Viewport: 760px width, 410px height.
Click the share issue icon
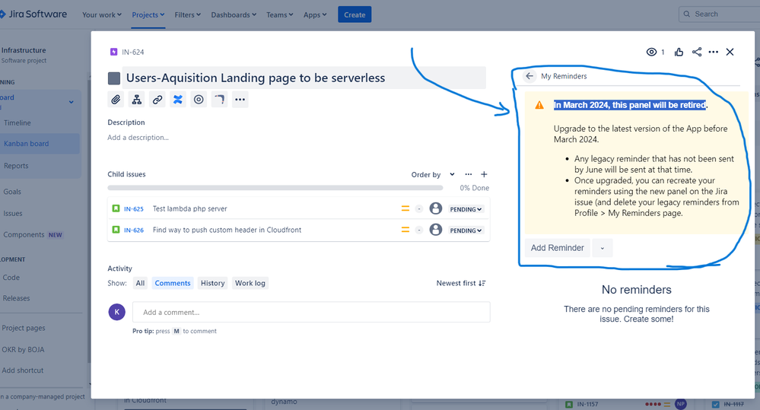pos(697,52)
